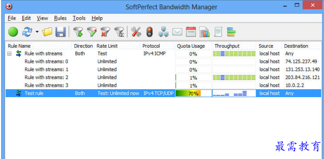The width and height of the screenshot is (324, 159).
Task: Open the Rules menu
Action: click(60, 18)
